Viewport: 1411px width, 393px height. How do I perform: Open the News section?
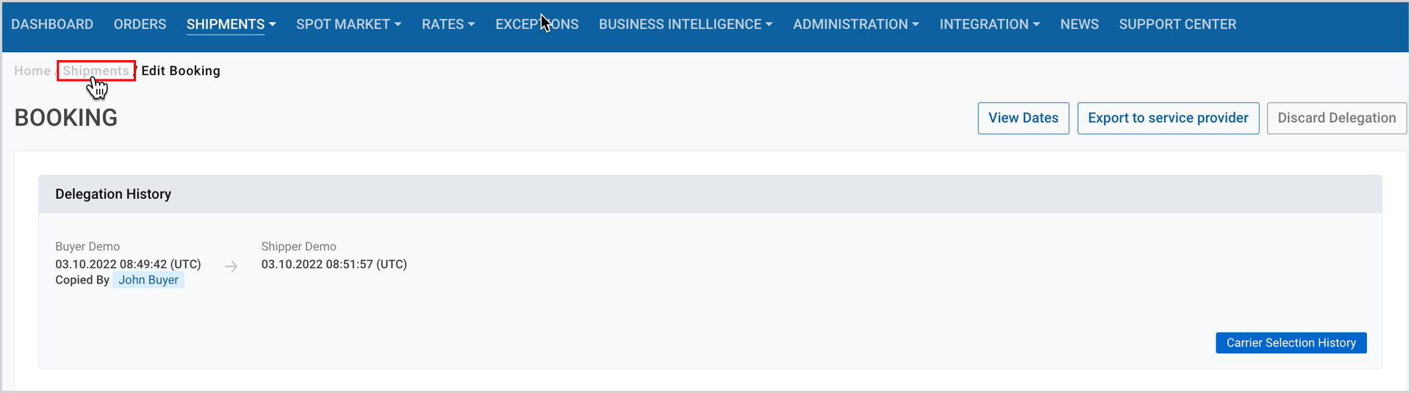click(1080, 24)
